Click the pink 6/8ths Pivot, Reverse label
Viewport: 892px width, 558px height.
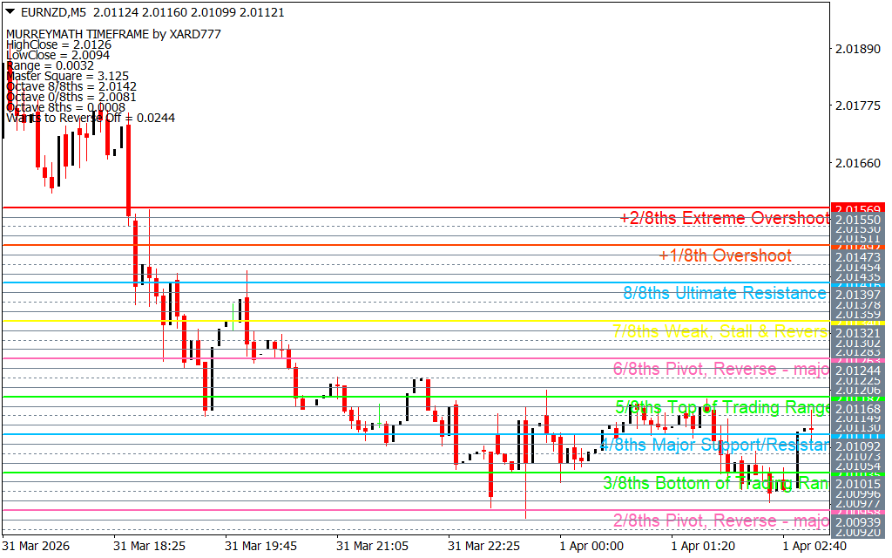(720, 369)
